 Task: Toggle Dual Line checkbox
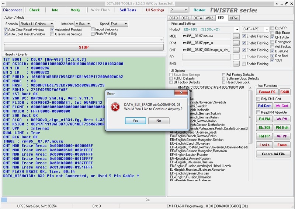pos(272,51)
